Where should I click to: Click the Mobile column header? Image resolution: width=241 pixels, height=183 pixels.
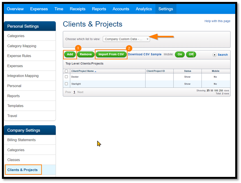(216, 71)
